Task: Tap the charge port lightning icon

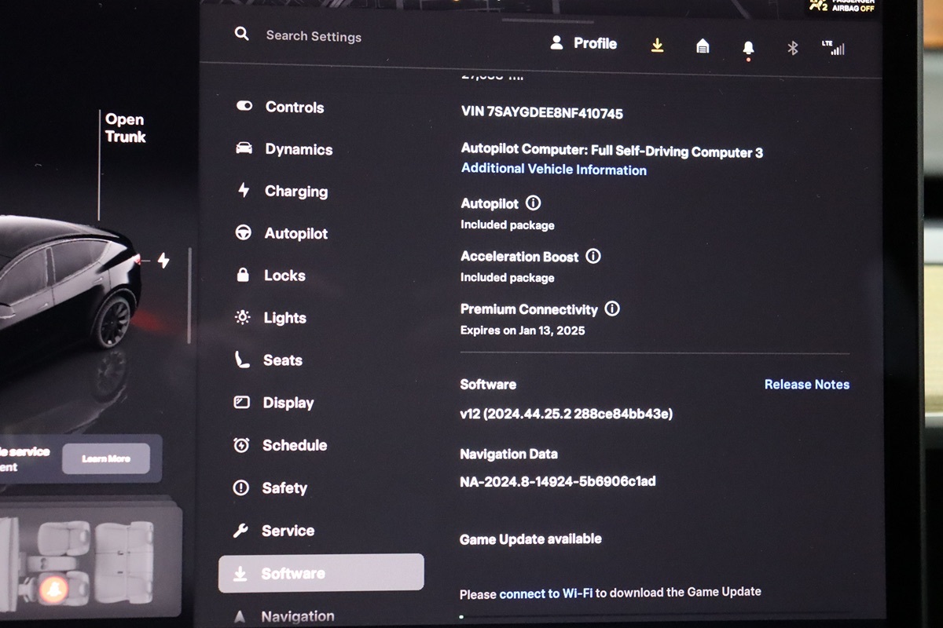Action: click(163, 260)
